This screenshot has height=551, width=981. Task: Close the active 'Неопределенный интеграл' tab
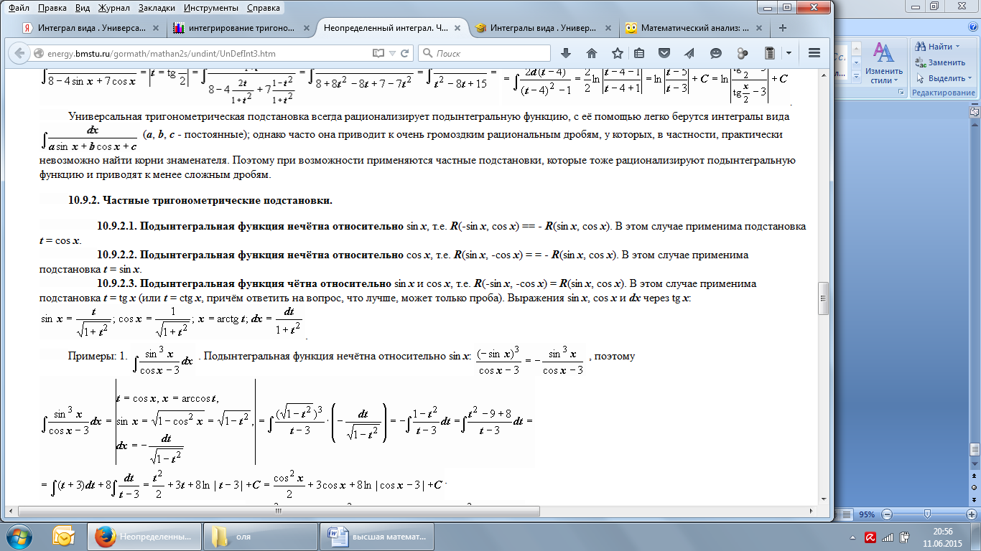[x=456, y=29]
